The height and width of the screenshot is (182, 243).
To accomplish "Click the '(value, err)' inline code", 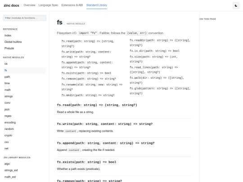I will [137, 33].
